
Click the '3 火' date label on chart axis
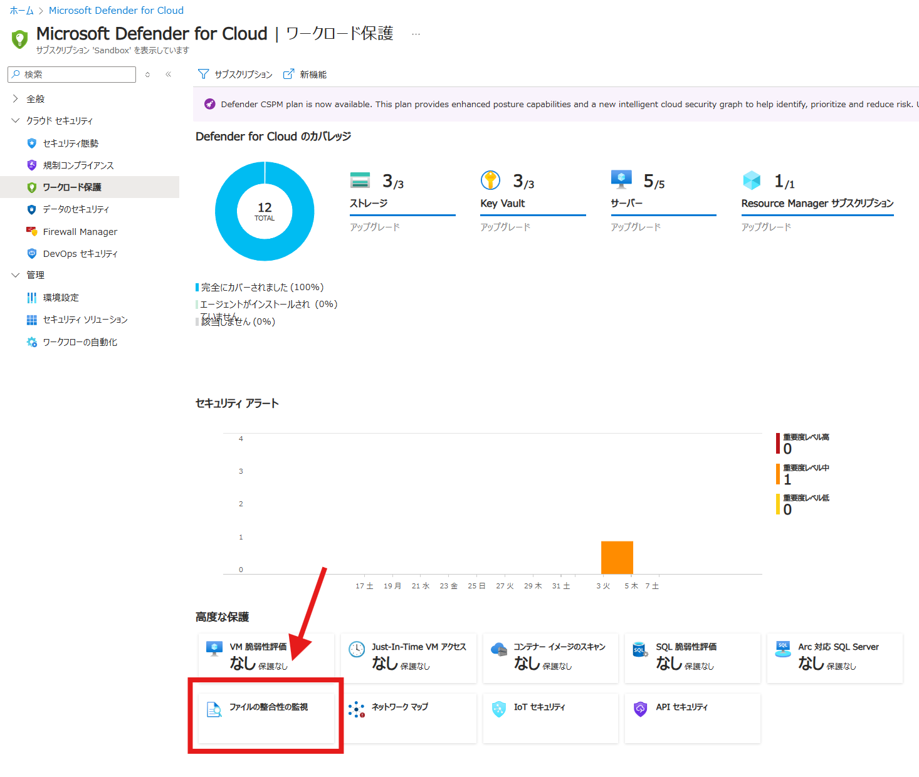603,586
